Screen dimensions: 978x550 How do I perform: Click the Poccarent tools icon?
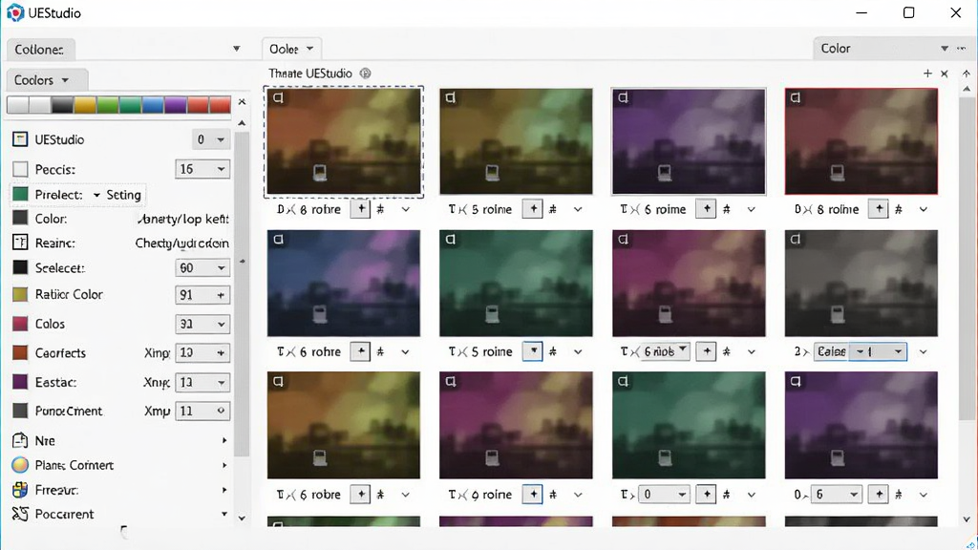[x=20, y=514]
